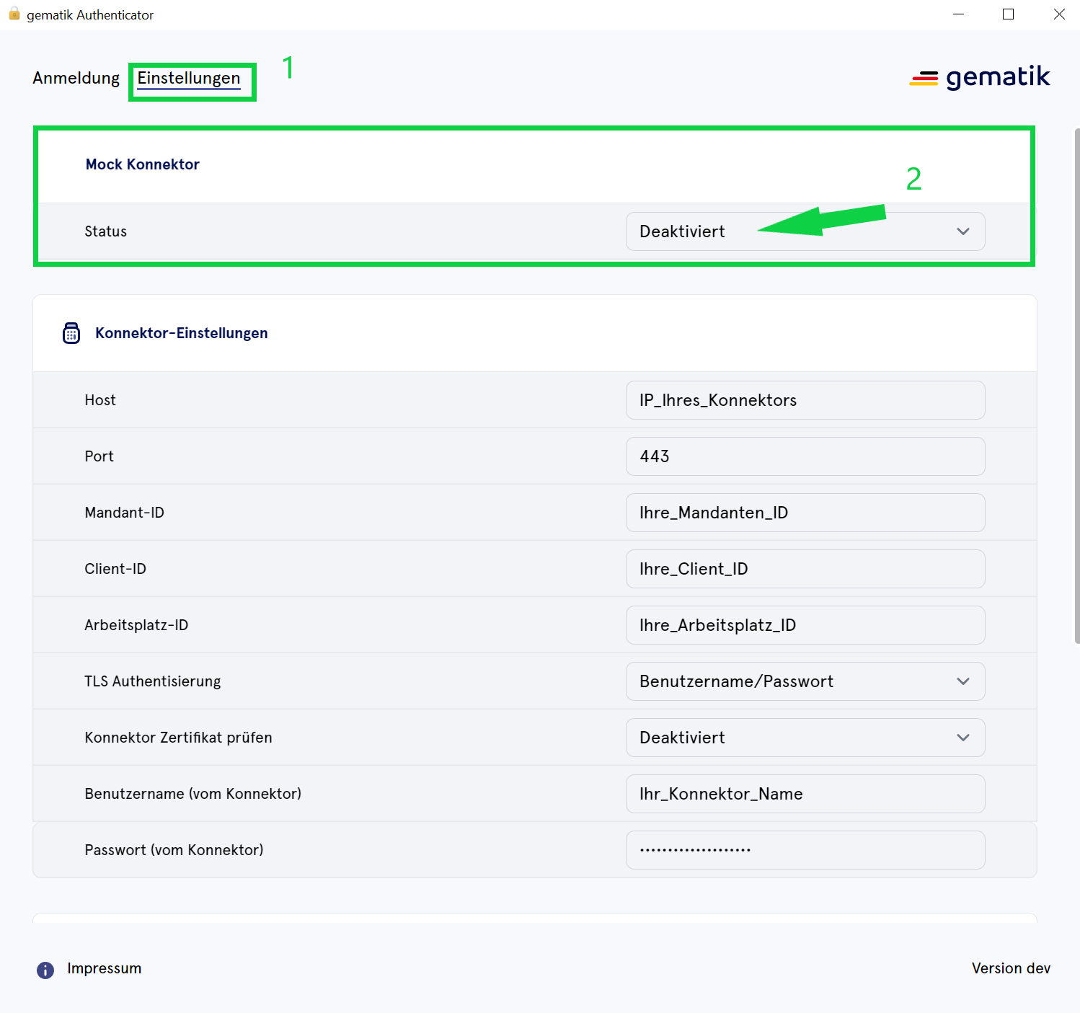
Task: Open the Konnektor Zertifikat prüfen dropdown
Action: pyautogui.click(x=805, y=738)
